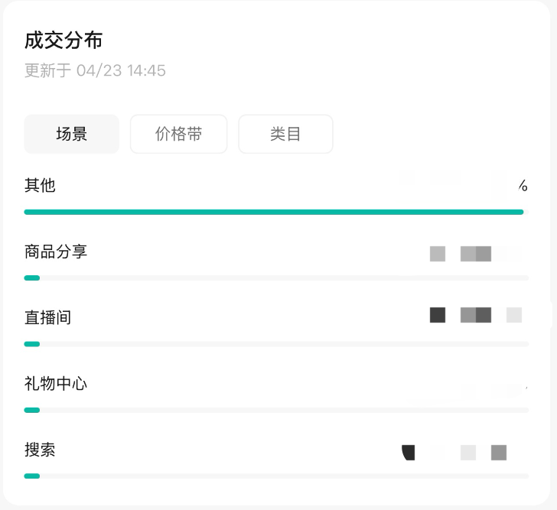
Task: Click the progress bar under 商品分享
Action: [275, 278]
